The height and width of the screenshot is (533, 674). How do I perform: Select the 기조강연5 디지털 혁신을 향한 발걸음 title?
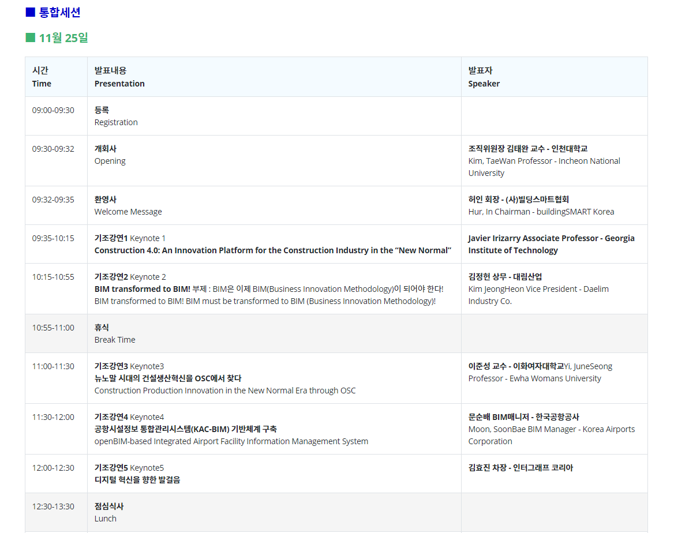point(137,480)
